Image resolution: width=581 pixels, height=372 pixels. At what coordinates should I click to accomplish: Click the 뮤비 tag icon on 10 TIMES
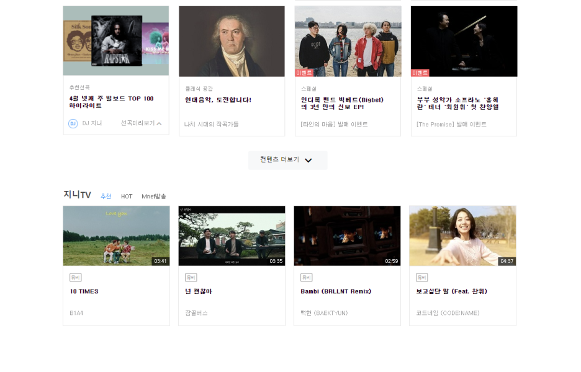(x=75, y=278)
